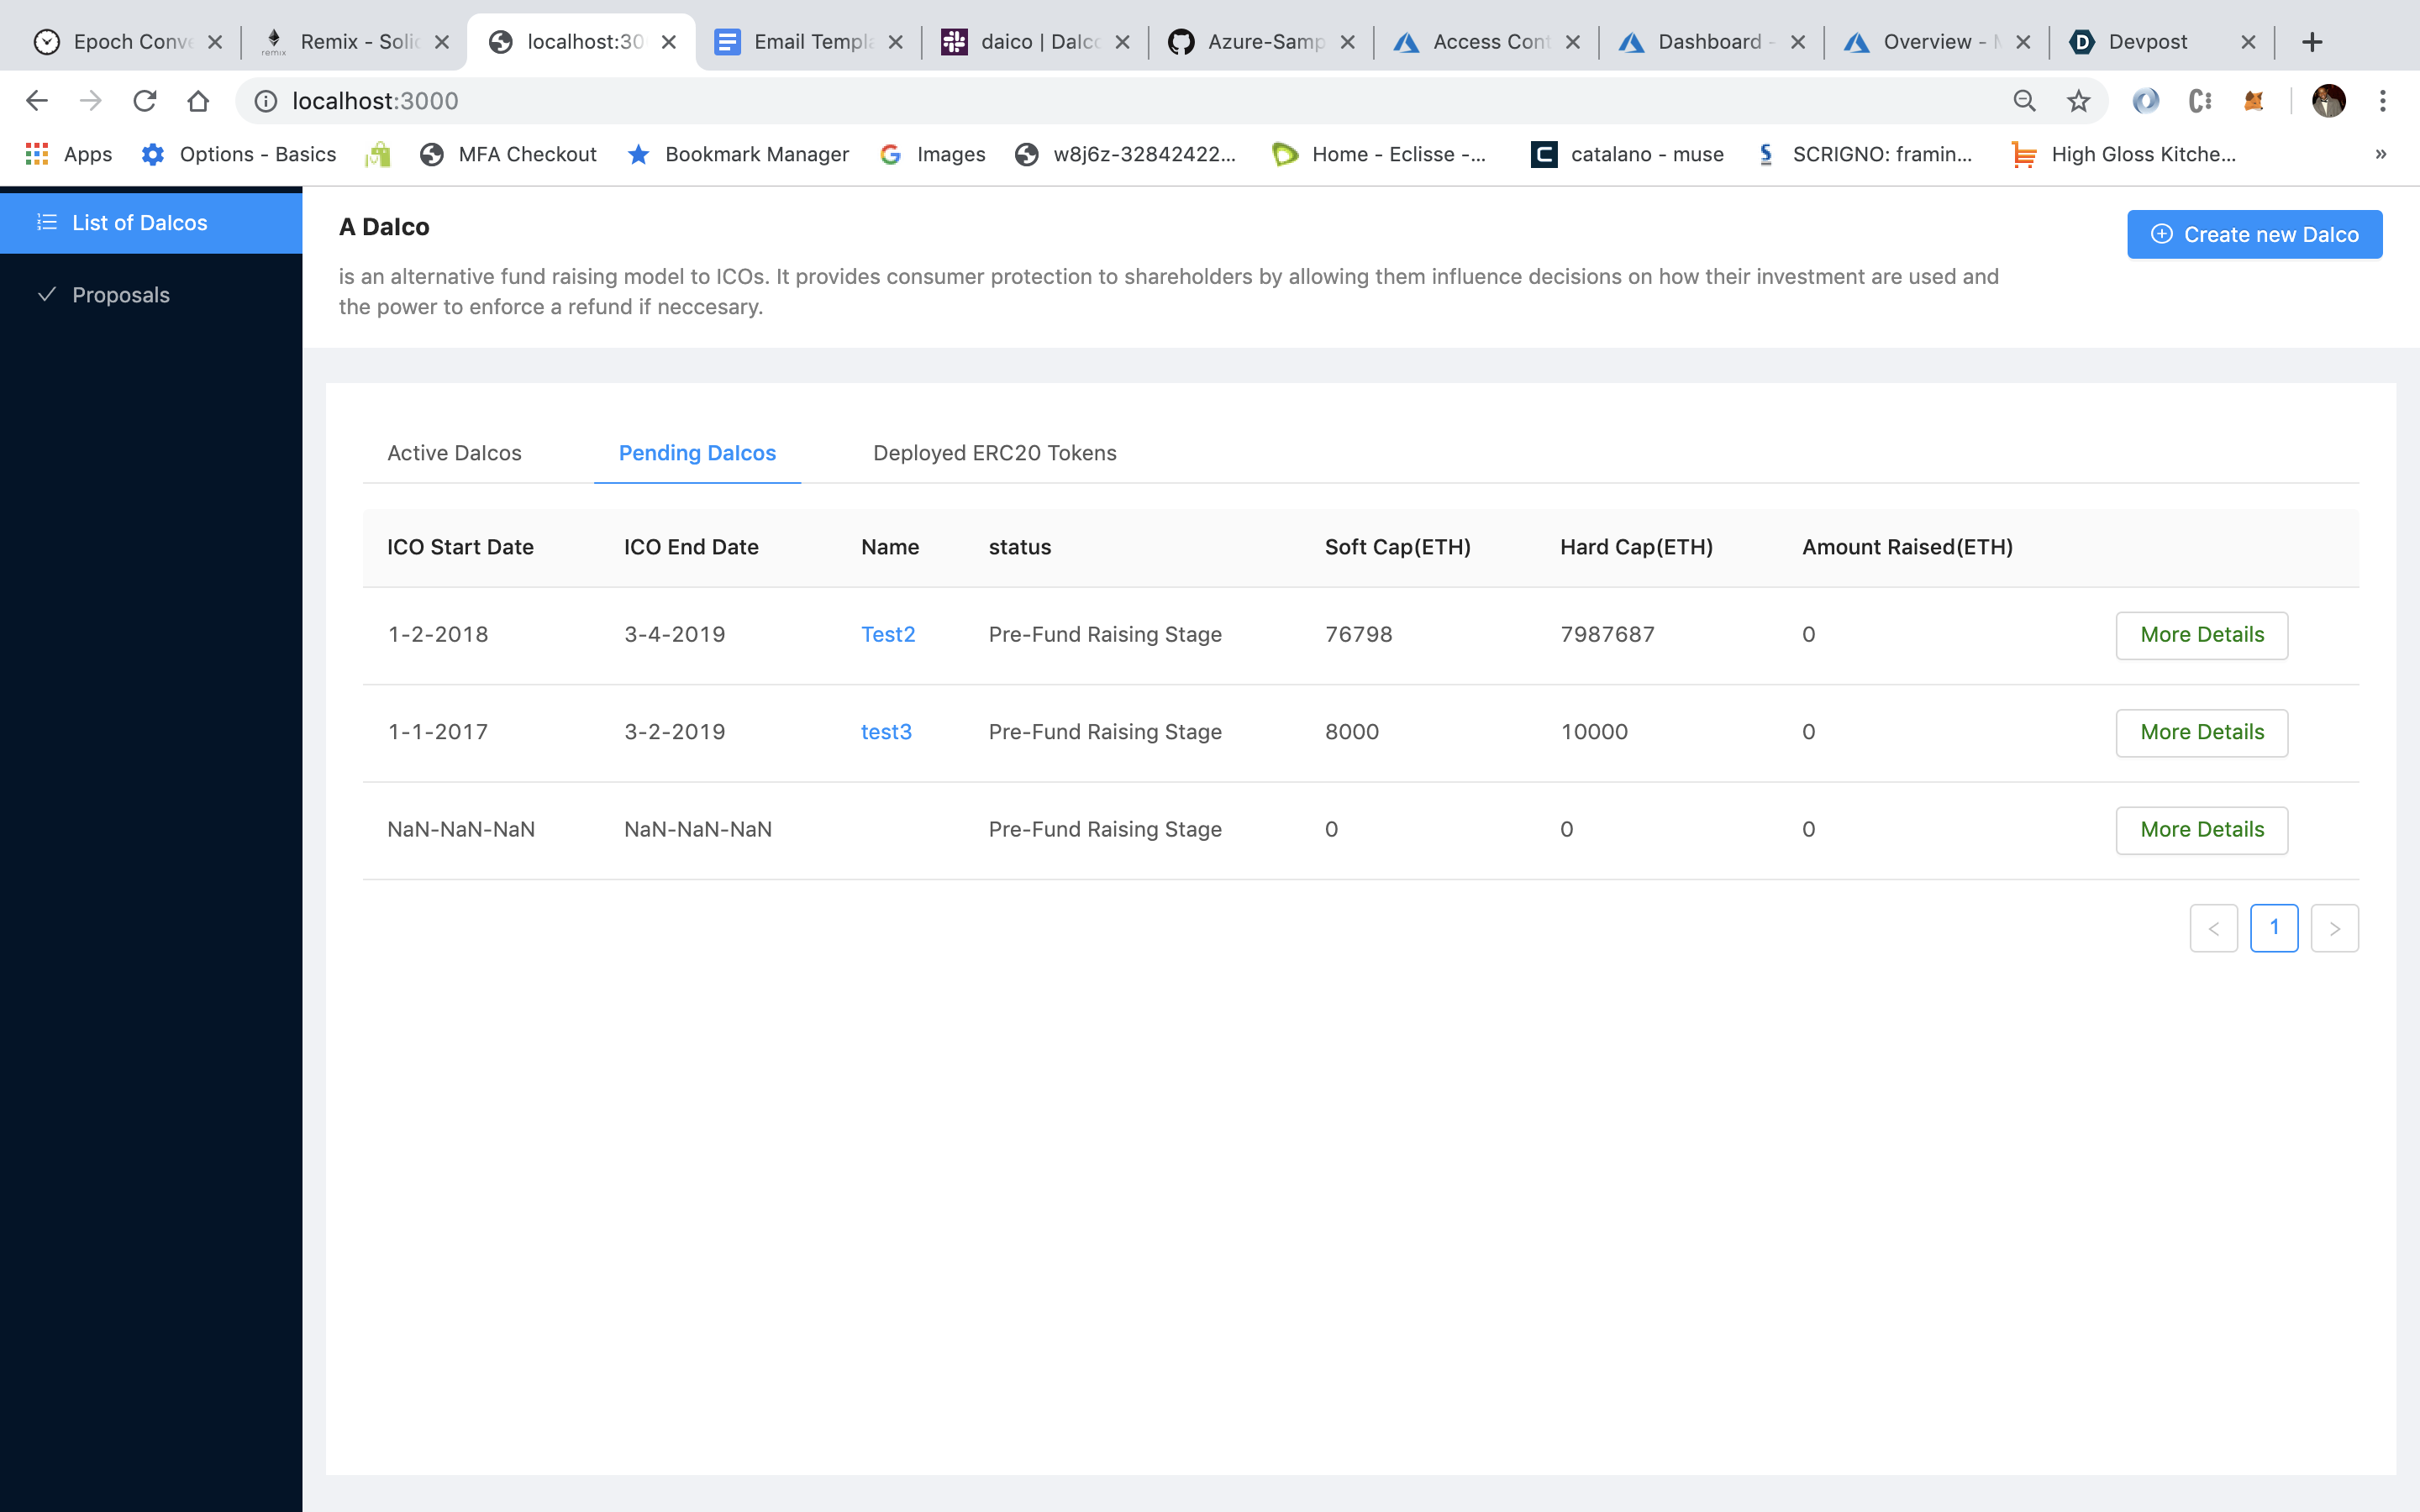The width and height of the screenshot is (2420, 1512).
Task: Click the user profile avatar
Action: [2329, 101]
